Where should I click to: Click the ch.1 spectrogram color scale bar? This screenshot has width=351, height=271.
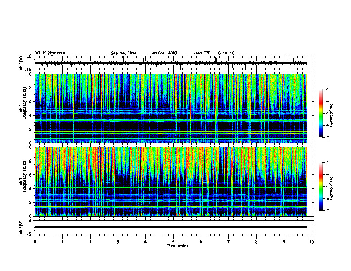321,113
